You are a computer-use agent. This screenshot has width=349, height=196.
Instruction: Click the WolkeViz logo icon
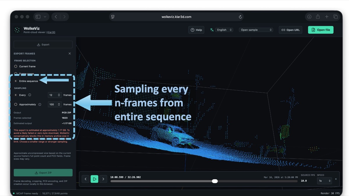(x=17, y=30)
